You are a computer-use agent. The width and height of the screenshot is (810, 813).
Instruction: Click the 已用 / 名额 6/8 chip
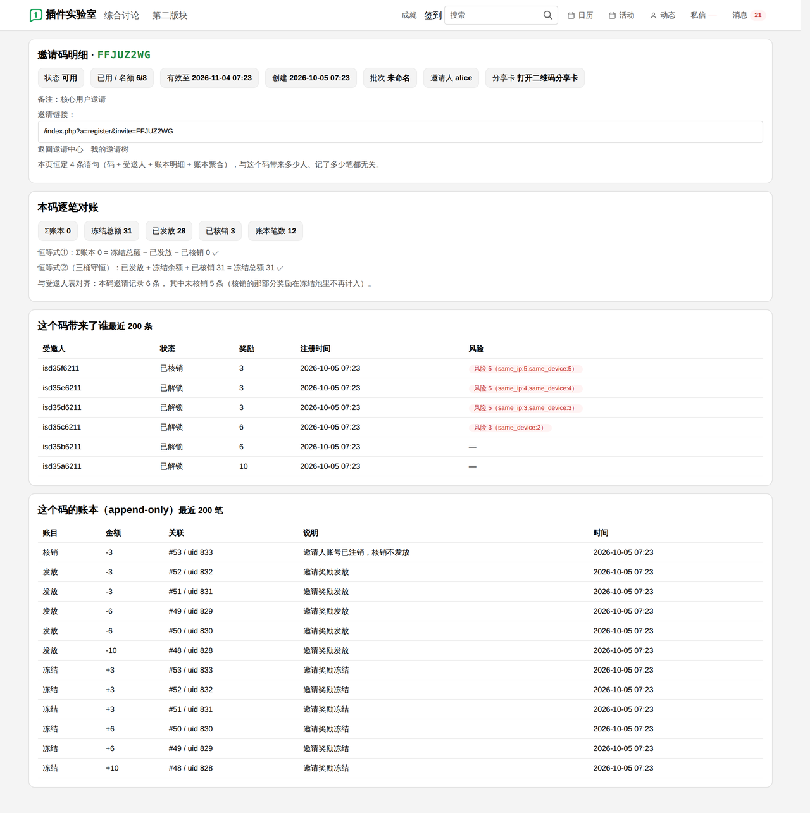click(122, 78)
